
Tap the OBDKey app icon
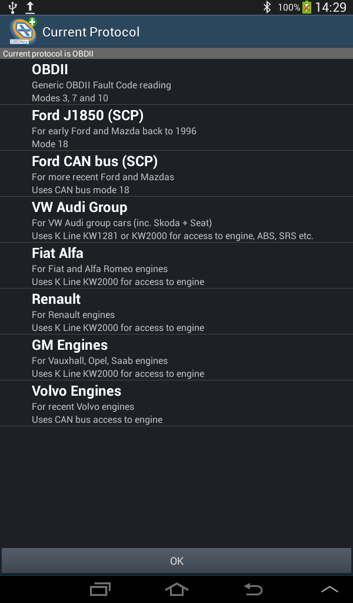click(x=22, y=32)
